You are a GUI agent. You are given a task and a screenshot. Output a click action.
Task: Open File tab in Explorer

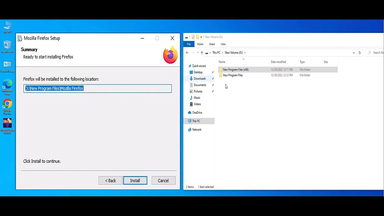[x=189, y=44]
